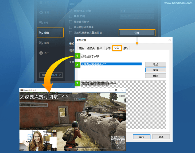Enable 添加鼠标点击效果 checkbox

click(x=71, y=27)
